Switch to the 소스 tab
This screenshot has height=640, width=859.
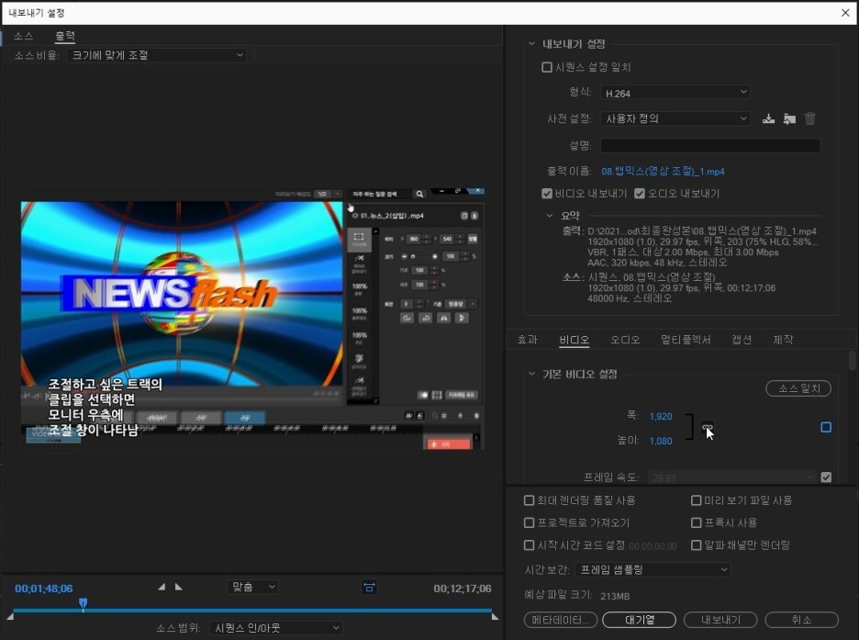click(24, 36)
